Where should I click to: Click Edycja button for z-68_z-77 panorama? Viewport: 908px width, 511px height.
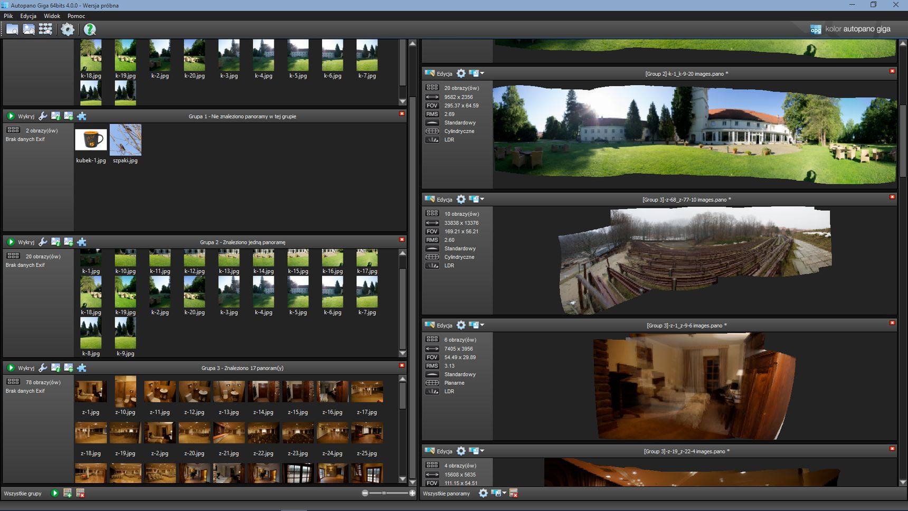pyautogui.click(x=439, y=199)
